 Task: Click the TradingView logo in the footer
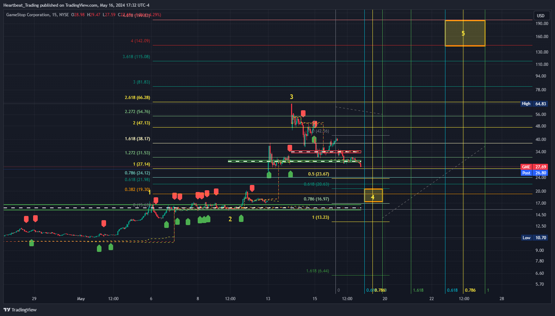coord(20,310)
